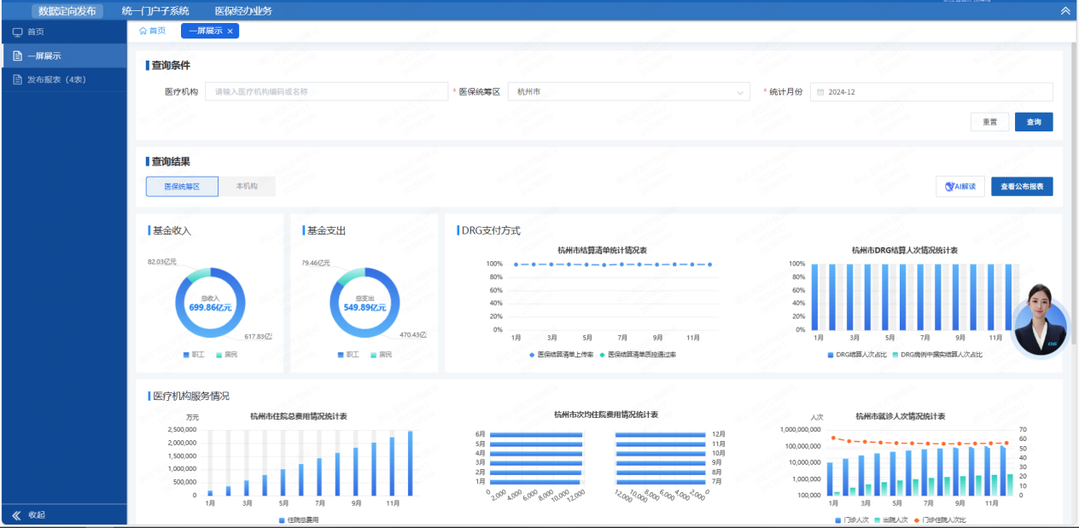1079x528 pixels.
Task: Click 699.86亿元 total income value
Action: tap(210, 307)
